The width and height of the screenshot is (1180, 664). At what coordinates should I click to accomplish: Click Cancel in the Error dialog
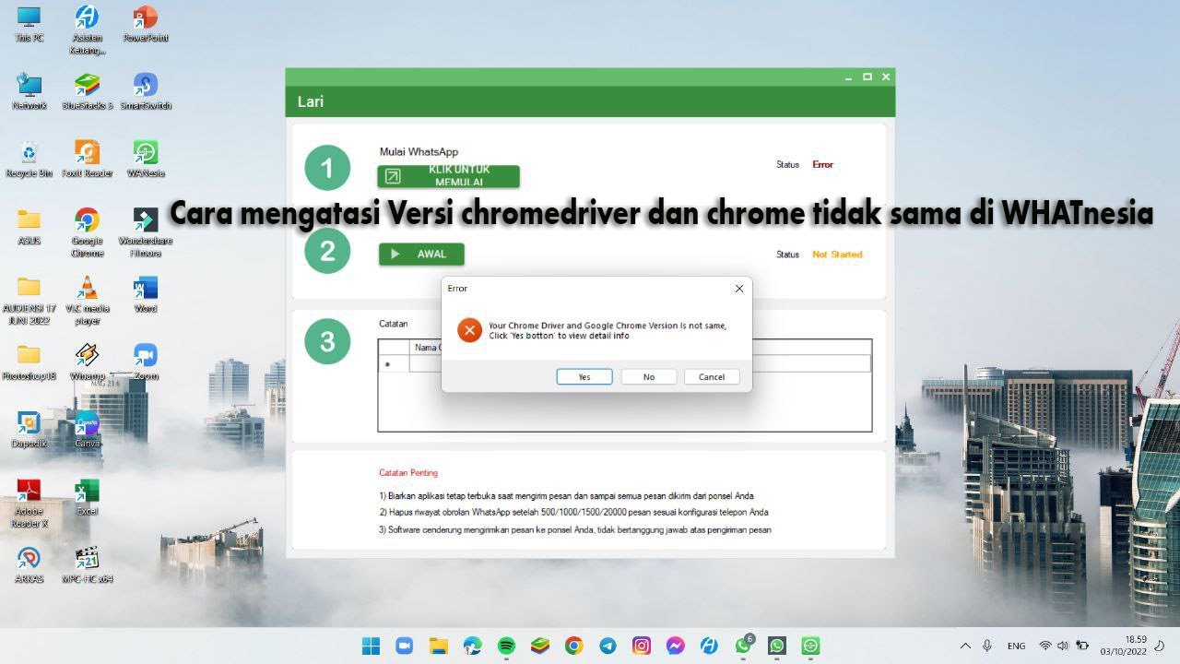(x=712, y=376)
